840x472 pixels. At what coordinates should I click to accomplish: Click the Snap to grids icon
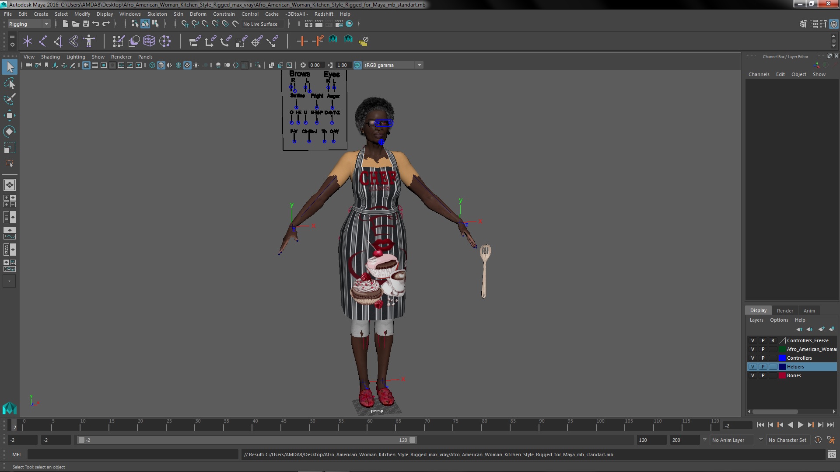(x=185, y=24)
